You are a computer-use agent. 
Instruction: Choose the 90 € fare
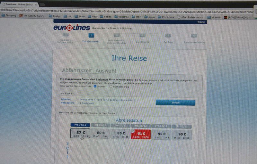182,135
